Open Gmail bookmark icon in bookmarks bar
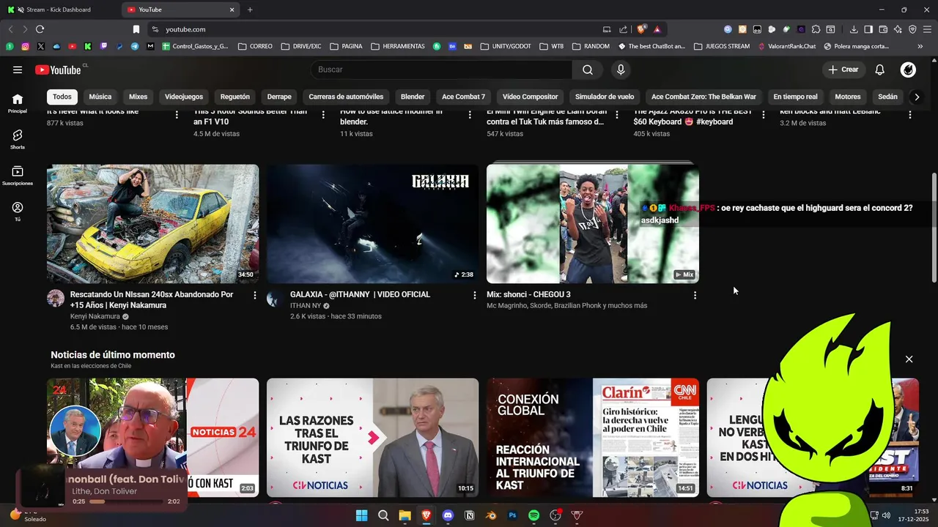The height and width of the screenshot is (527, 938). [x=150, y=46]
